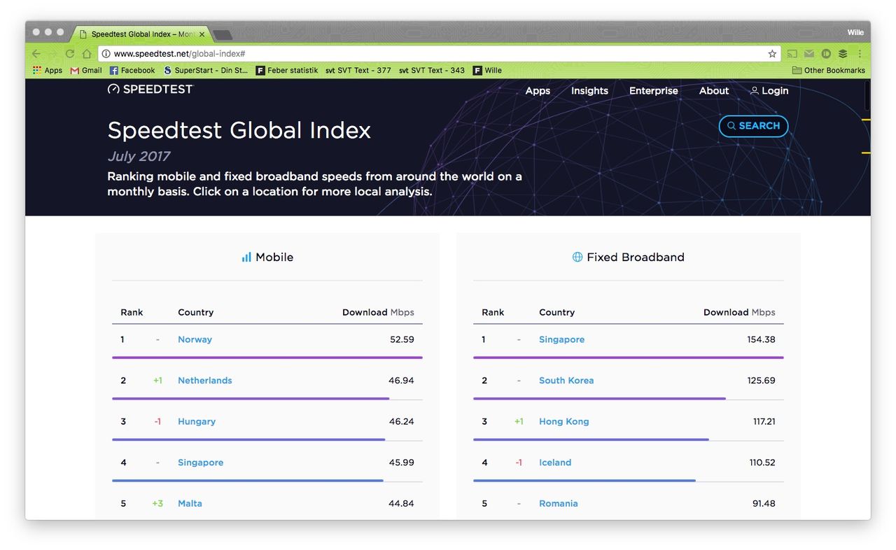Click the site info icon in address bar
Screen dimensions: 896x550
coord(106,54)
